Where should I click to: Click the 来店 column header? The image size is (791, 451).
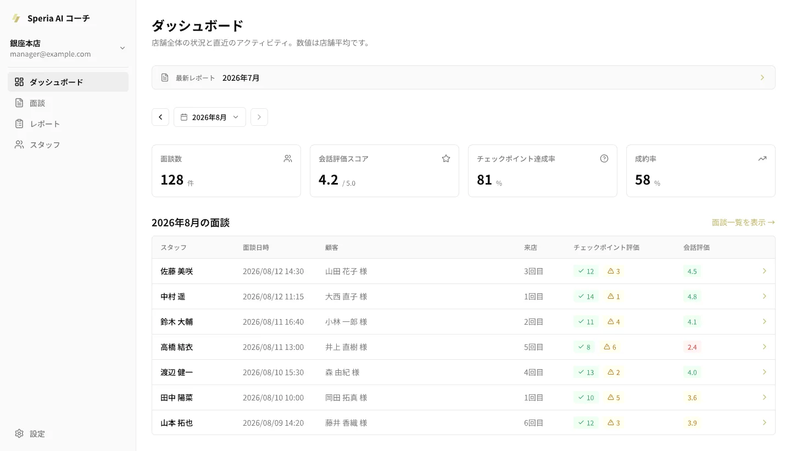coord(531,247)
